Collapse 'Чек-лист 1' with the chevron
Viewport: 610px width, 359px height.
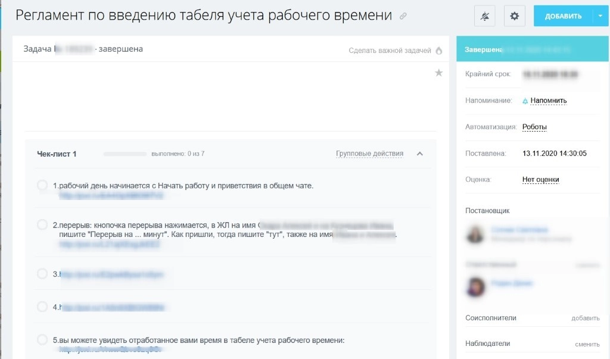tap(419, 153)
